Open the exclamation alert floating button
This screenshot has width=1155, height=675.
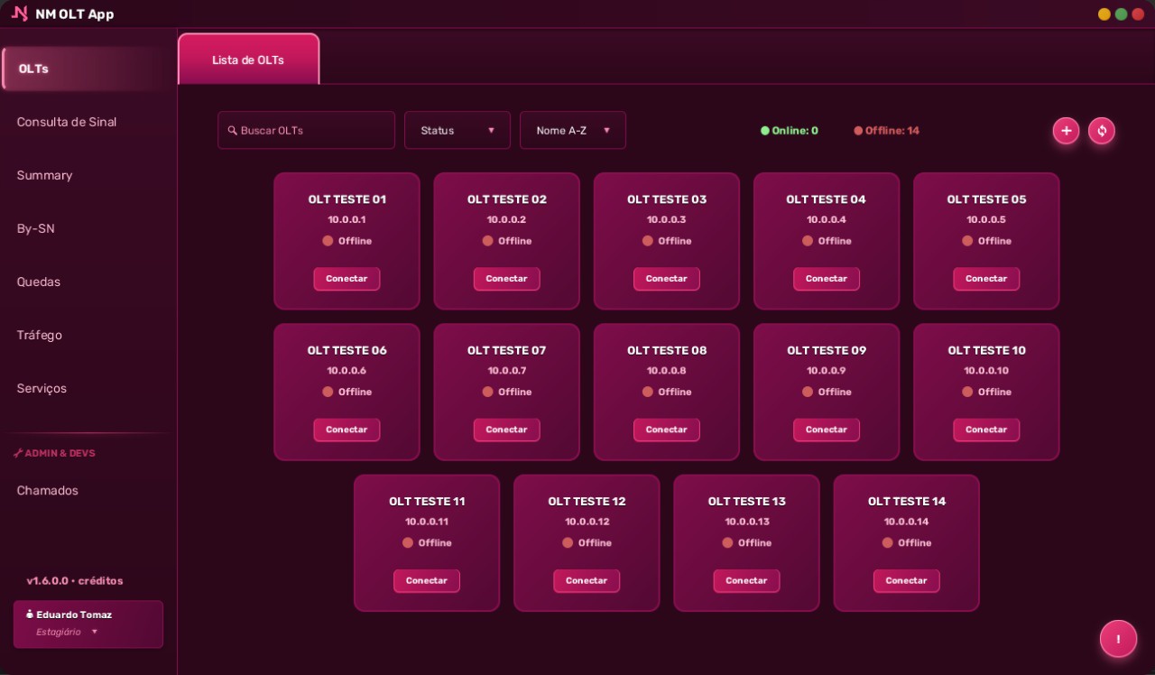[1118, 639]
